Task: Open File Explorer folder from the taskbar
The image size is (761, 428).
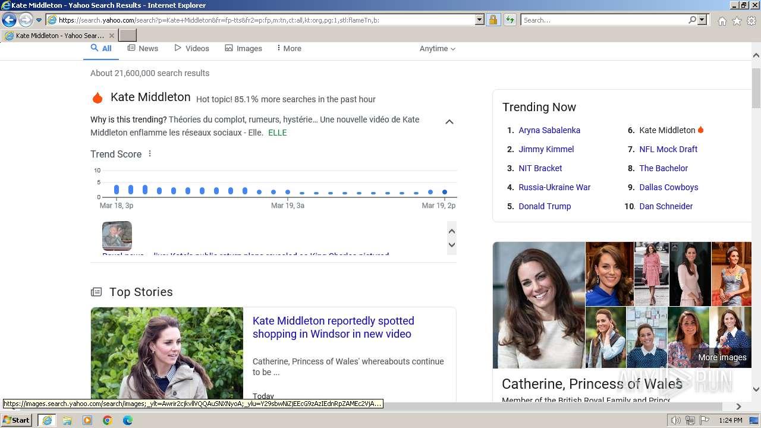Action: (67, 420)
